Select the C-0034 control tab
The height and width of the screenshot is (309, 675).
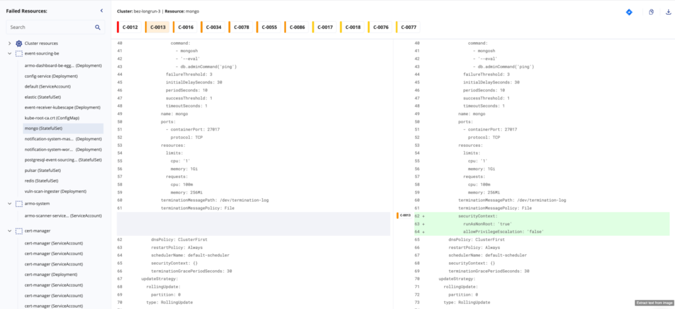(x=213, y=27)
